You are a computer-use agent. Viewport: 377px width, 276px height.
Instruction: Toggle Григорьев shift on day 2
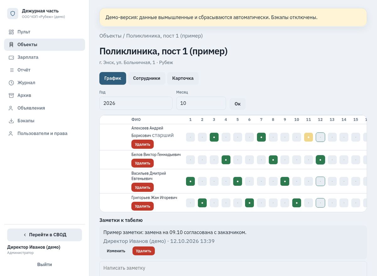[x=202, y=203]
